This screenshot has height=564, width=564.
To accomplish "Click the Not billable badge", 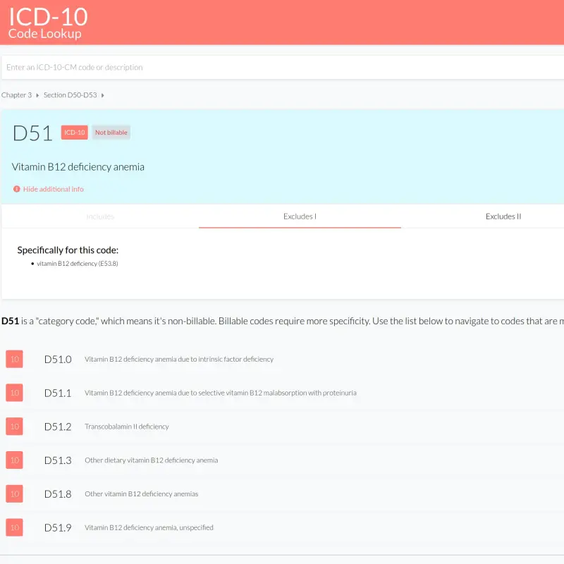I will point(111,133).
